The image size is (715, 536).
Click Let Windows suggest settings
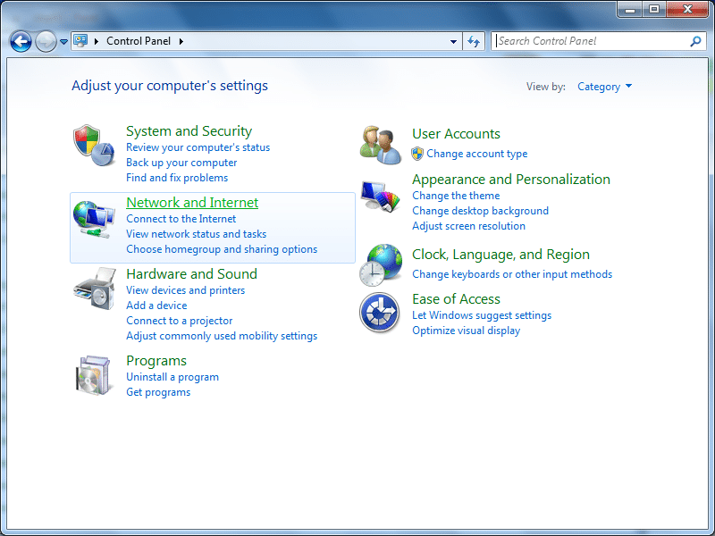tap(482, 315)
